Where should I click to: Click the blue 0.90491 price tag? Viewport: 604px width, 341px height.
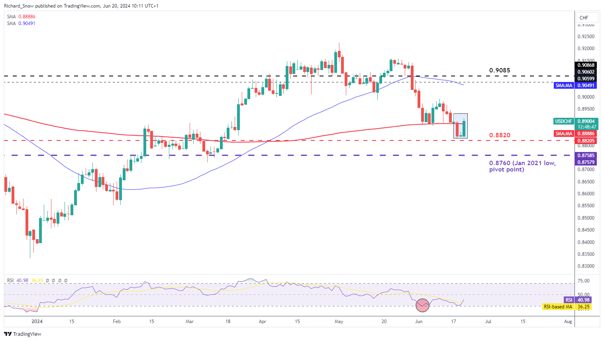pyautogui.click(x=586, y=86)
